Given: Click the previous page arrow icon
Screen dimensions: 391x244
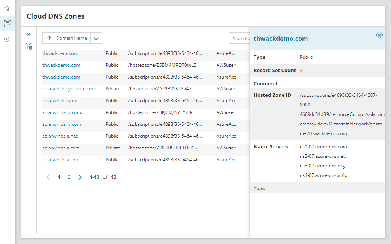Looking at the screenshot, I should pos(48,177).
